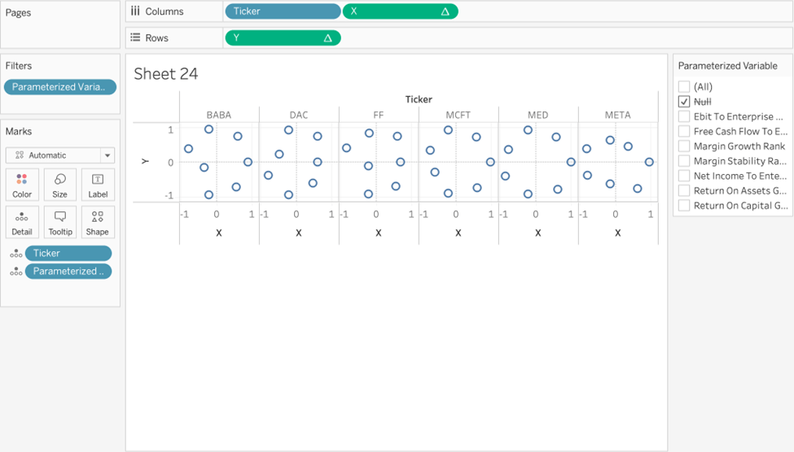Viewport: 794px width, 452px height.
Task: Check the Return On Assets G... option
Action: [684, 190]
